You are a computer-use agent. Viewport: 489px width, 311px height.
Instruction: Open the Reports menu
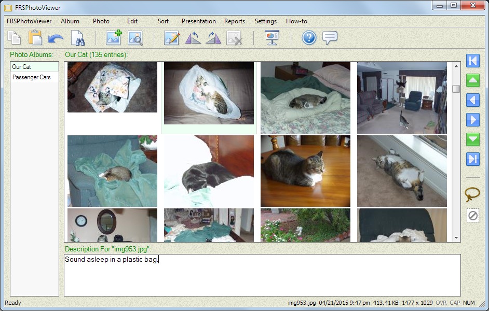235,21
